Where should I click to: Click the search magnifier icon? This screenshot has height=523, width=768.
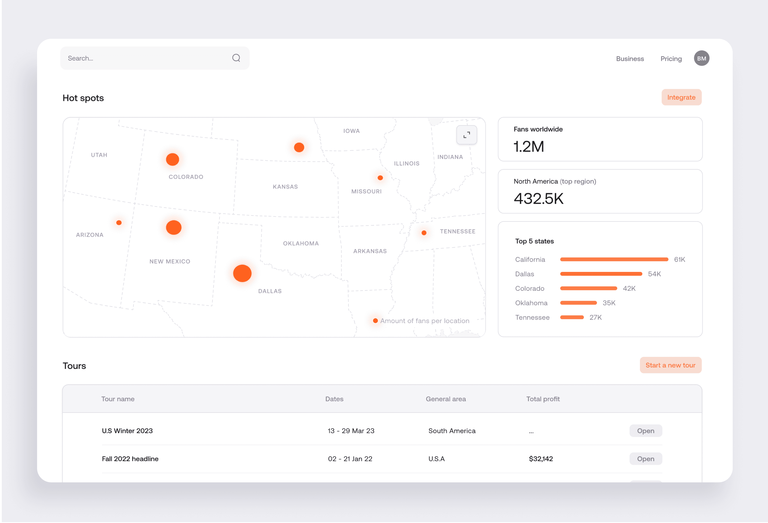click(x=236, y=58)
